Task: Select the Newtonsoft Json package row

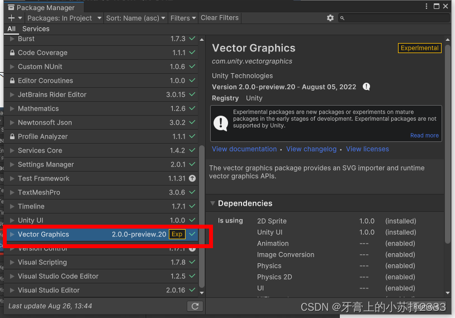Action: tap(101, 122)
